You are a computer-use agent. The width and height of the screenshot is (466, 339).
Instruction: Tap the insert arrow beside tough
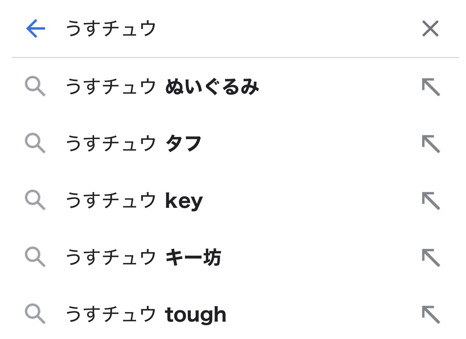pos(430,315)
